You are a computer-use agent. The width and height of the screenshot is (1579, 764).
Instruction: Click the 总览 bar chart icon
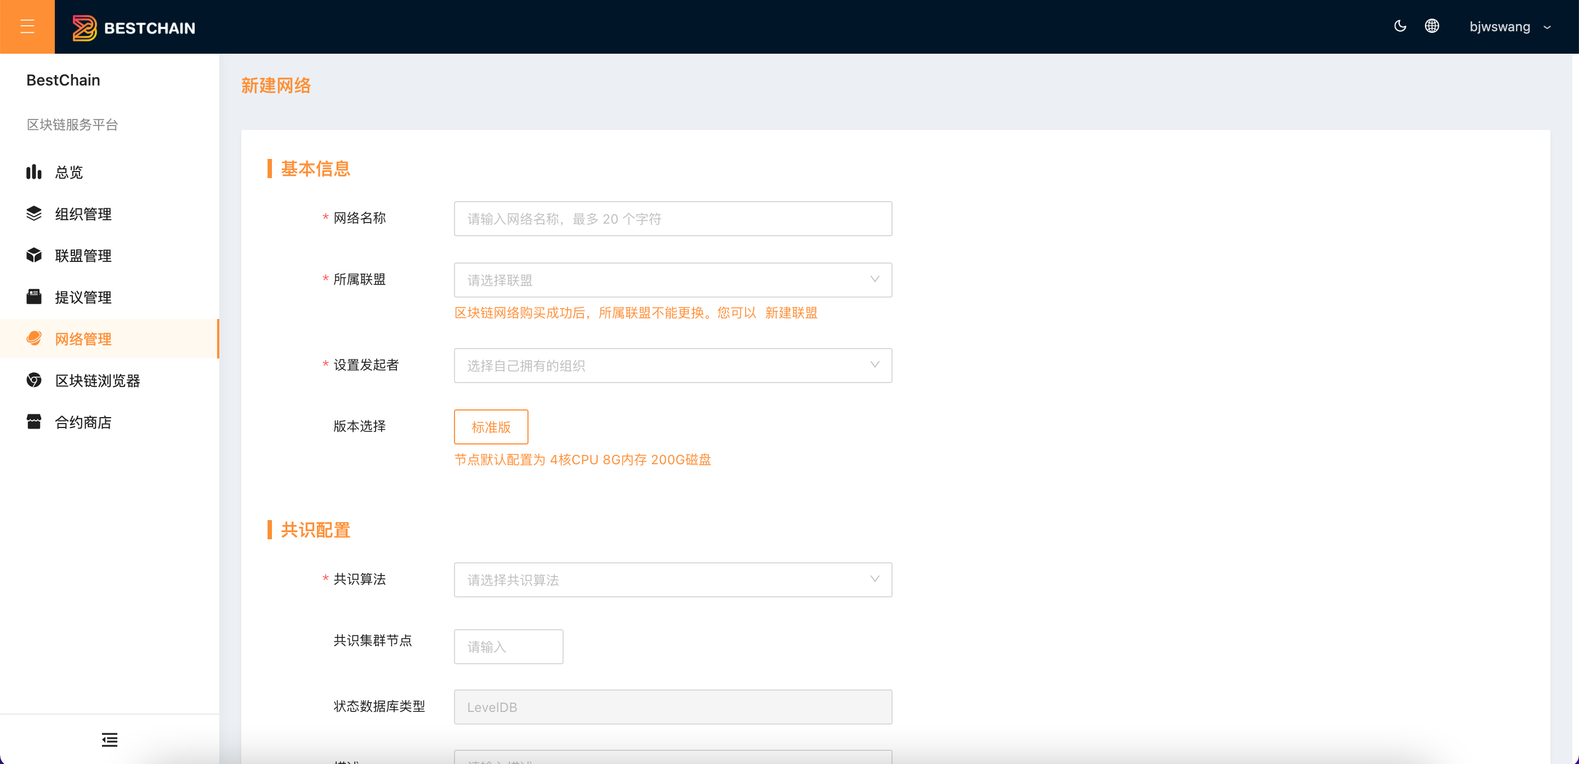pos(33,172)
